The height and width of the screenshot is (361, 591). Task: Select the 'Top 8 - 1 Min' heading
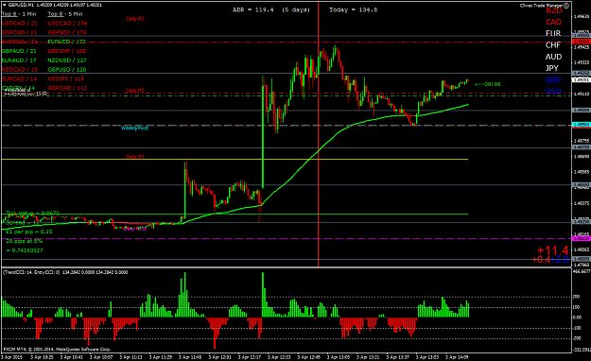pyautogui.click(x=19, y=14)
